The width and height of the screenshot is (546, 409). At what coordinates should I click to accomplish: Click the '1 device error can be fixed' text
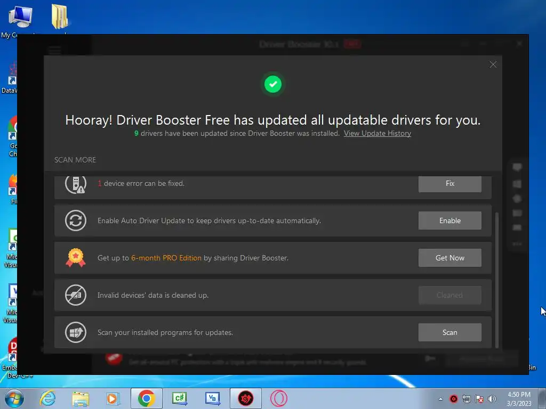pyautogui.click(x=141, y=183)
